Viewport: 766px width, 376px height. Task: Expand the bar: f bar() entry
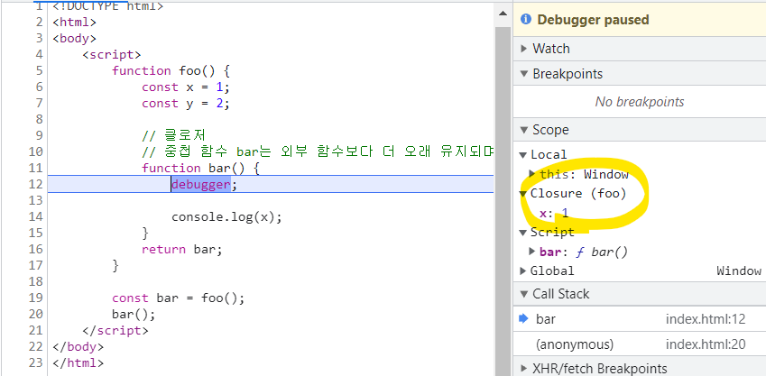point(532,252)
